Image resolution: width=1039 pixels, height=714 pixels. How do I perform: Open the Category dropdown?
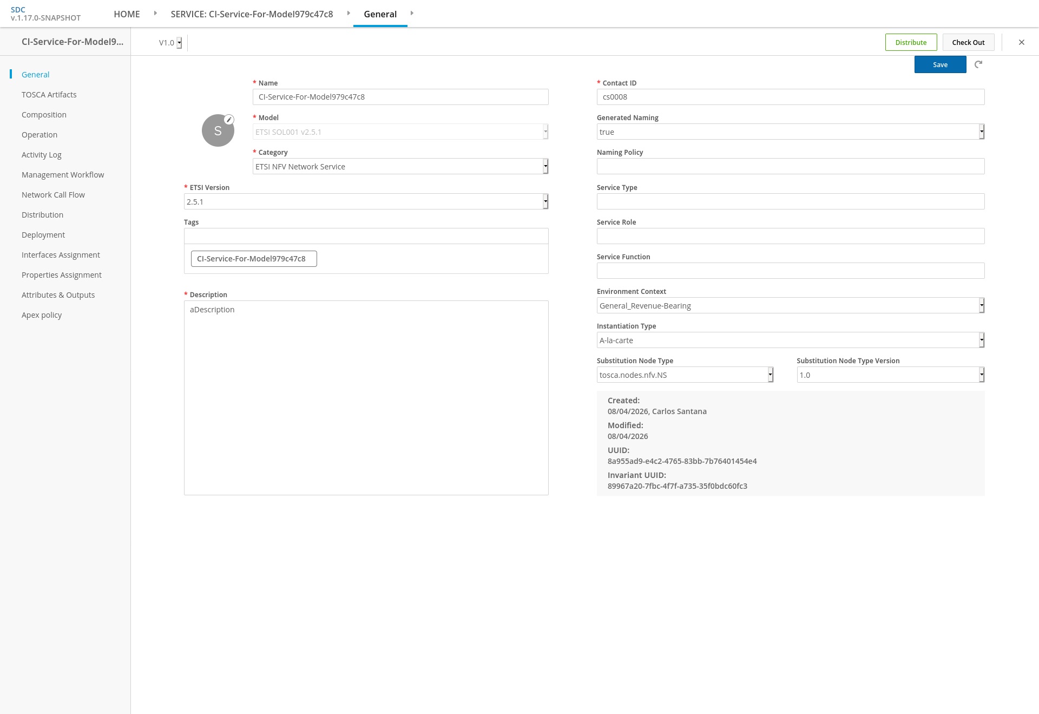[400, 166]
